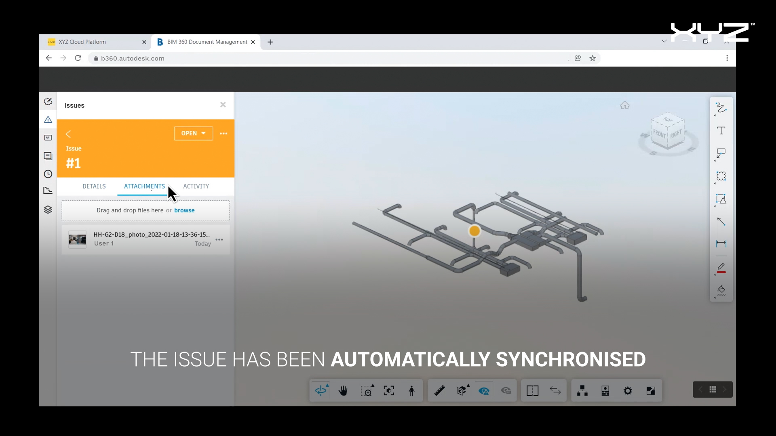The image size is (776, 436).
Task: Open the Model Browser tool
Action: pos(582,390)
